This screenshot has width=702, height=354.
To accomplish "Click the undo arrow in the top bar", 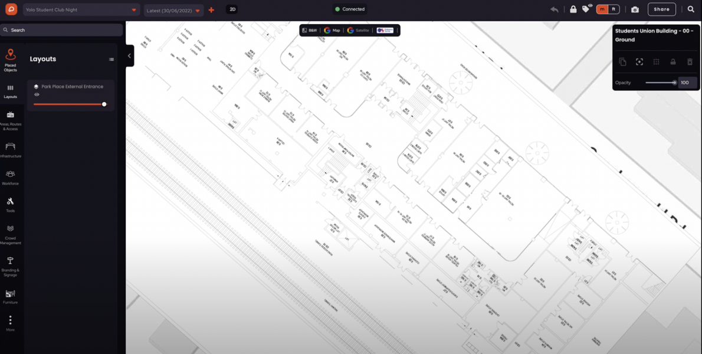I will pos(555,9).
